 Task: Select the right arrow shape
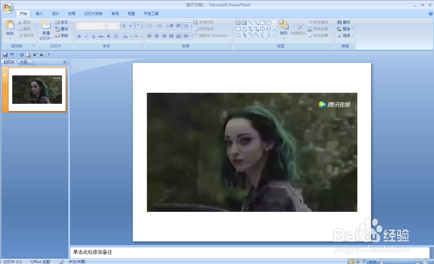point(263,29)
